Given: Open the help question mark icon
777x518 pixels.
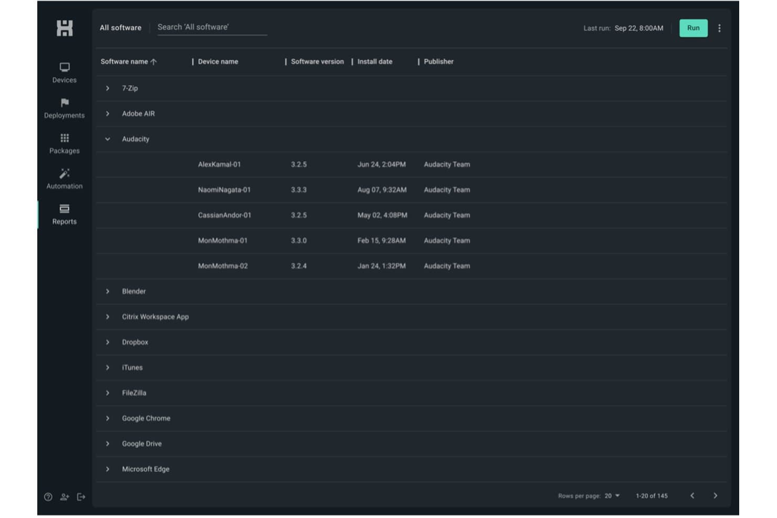Looking at the screenshot, I should pyautogui.click(x=48, y=497).
